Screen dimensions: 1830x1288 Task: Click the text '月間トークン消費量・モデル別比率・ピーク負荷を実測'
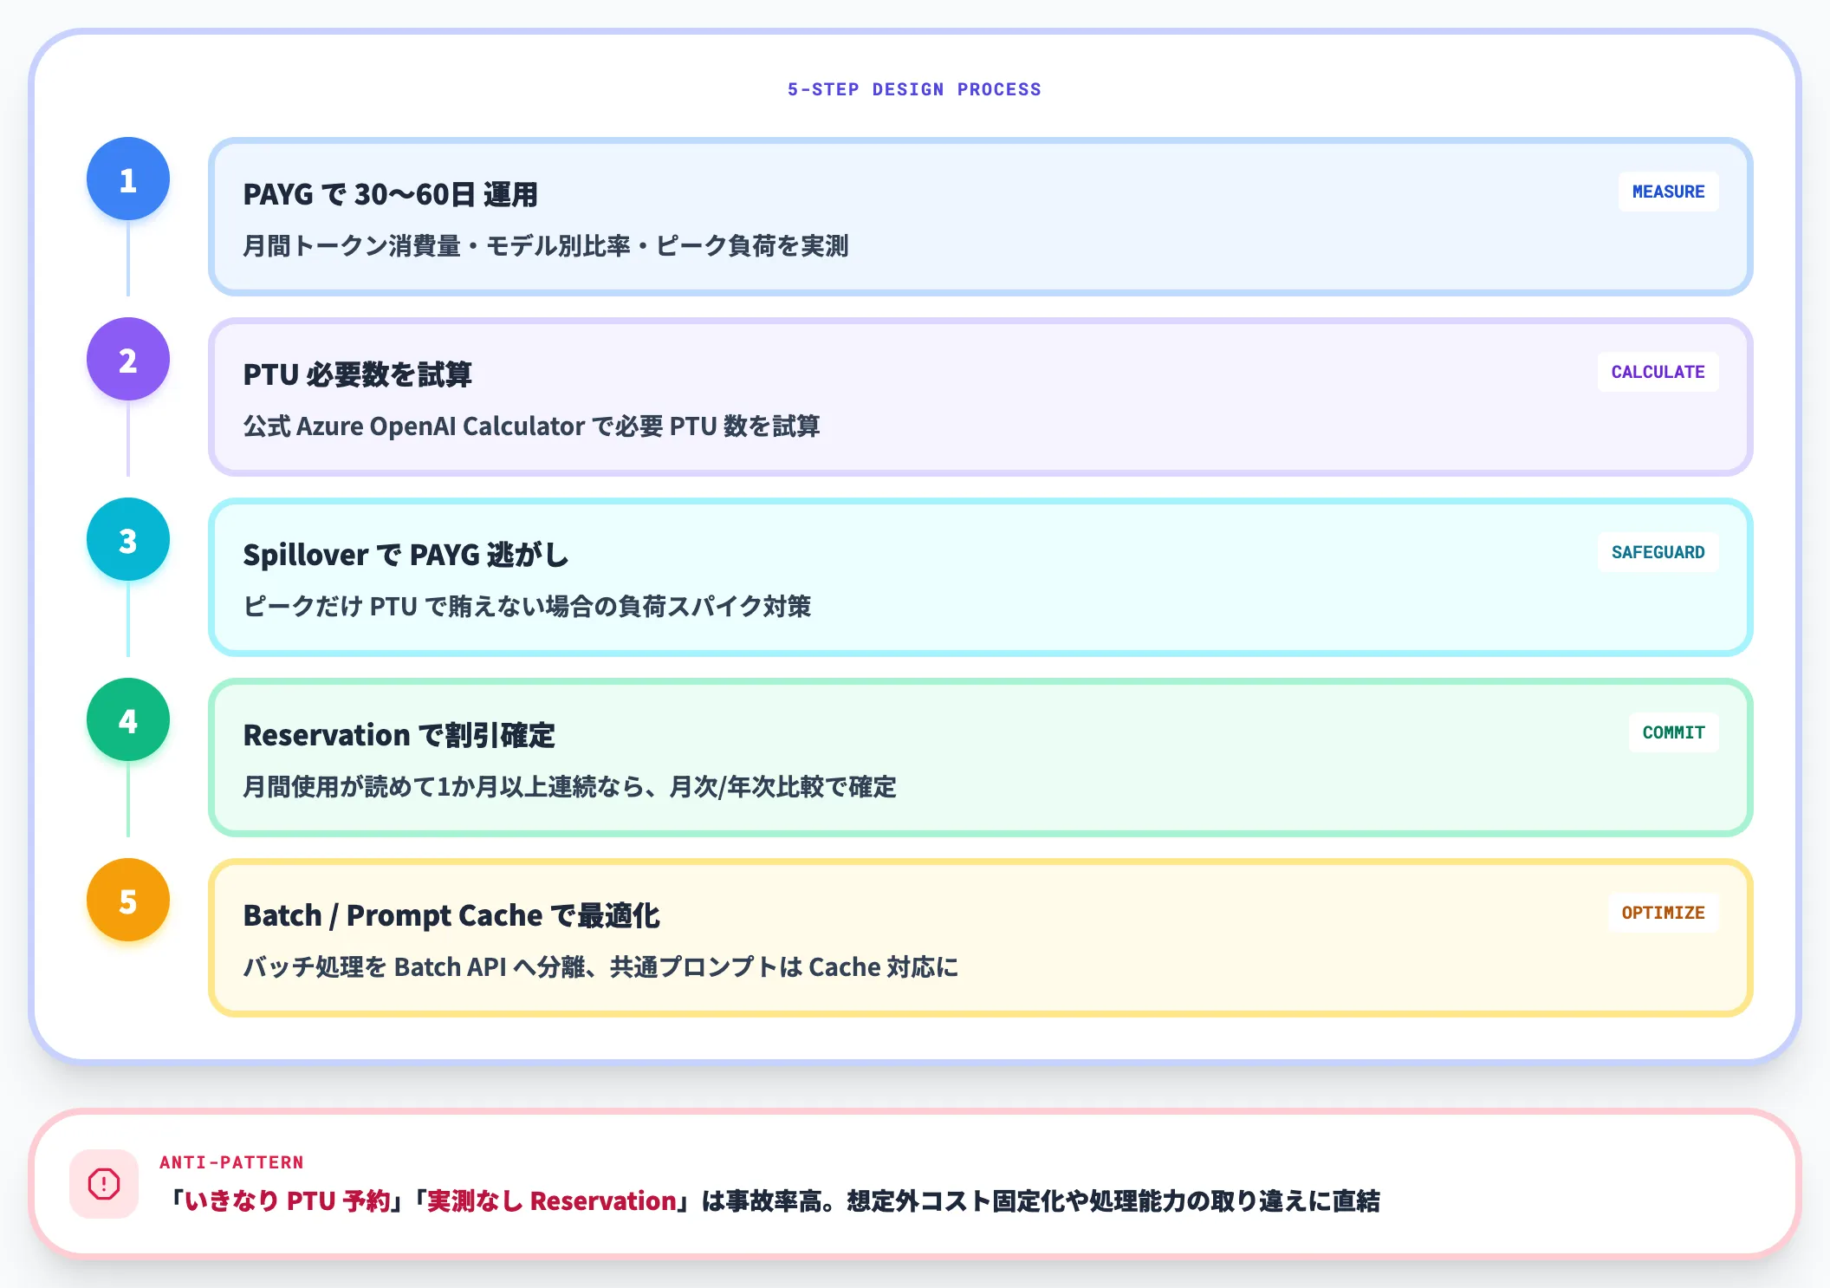pos(545,246)
